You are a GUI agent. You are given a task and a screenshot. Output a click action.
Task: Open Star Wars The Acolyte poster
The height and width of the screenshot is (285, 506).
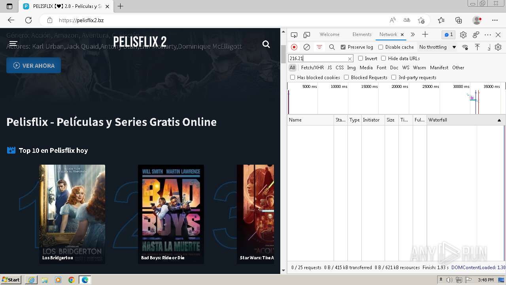pyautogui.click(x=255, y=214)
